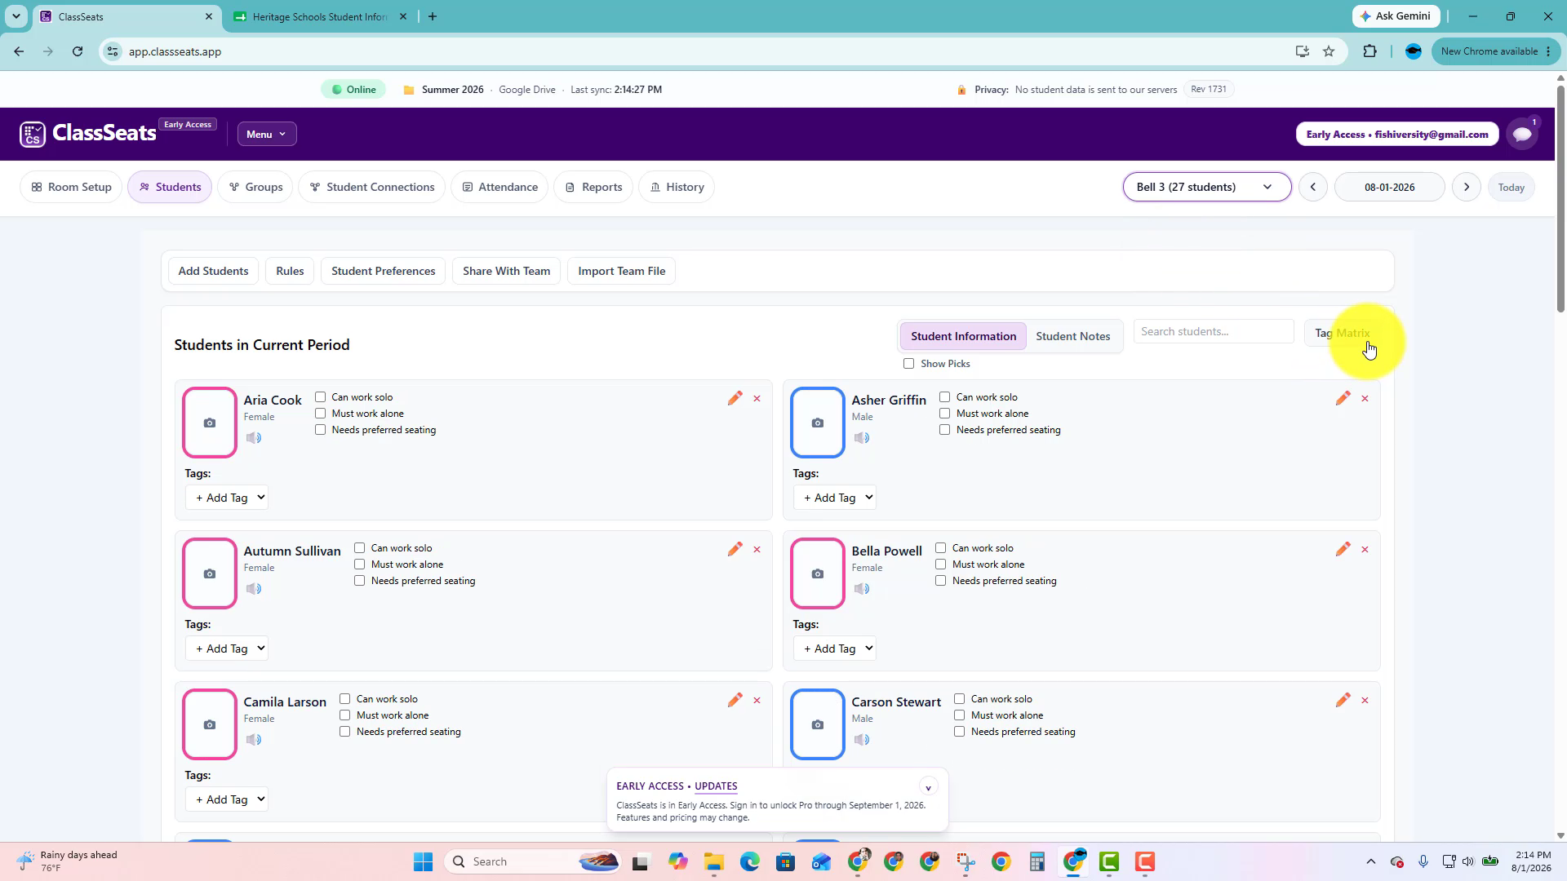The width and height of the screenshot is (1567, 881).
Task: Play Carson Stewart's speaker pronunciation icon
Action: coord(862,740)
